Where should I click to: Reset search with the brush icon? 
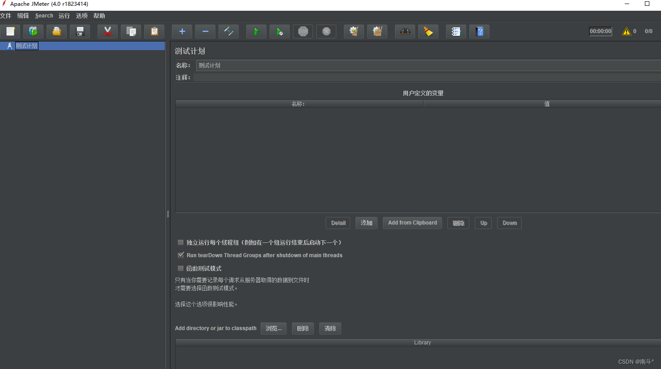pos(428,31)
